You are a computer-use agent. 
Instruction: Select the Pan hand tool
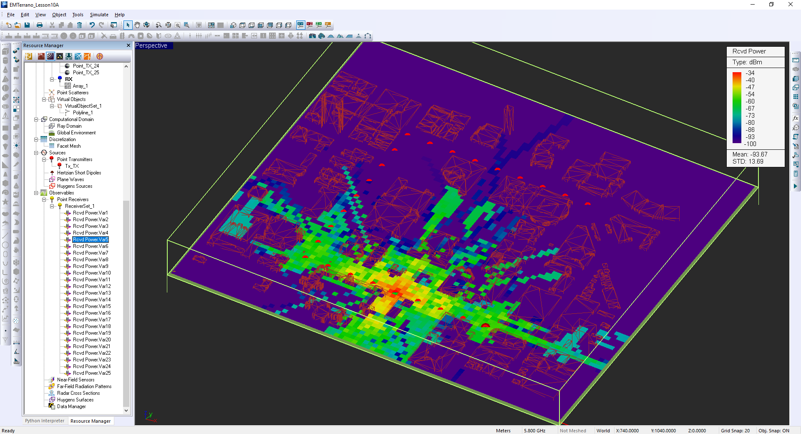click(137, 25)
